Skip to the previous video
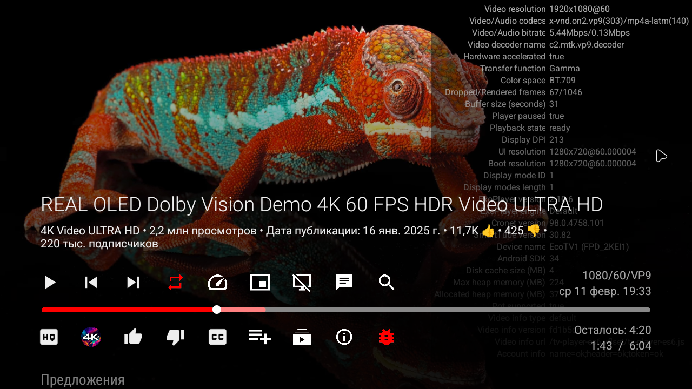This screenshot has width=692, height=389. 91,283
